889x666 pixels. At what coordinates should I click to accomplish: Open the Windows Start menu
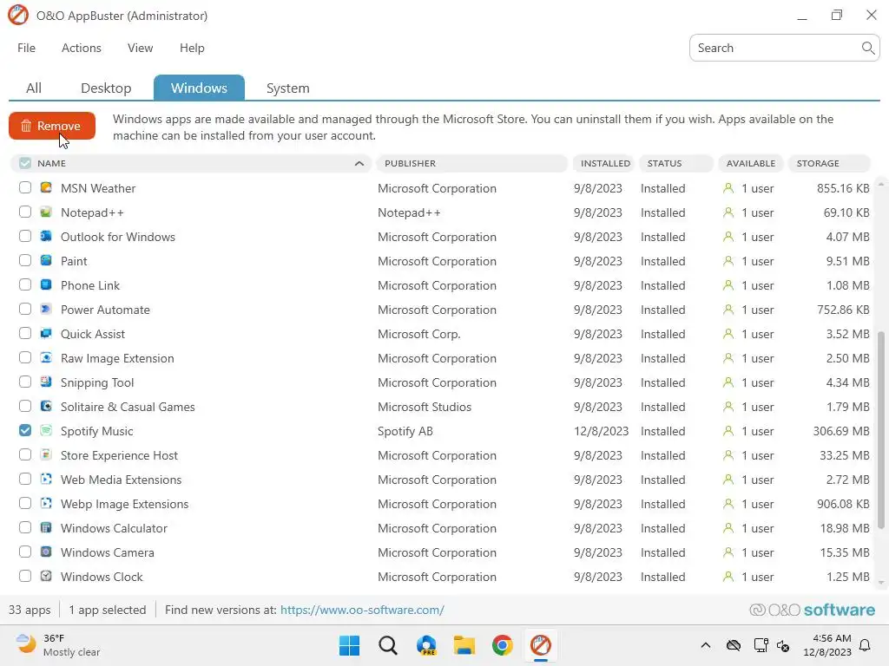click(349, 645)
